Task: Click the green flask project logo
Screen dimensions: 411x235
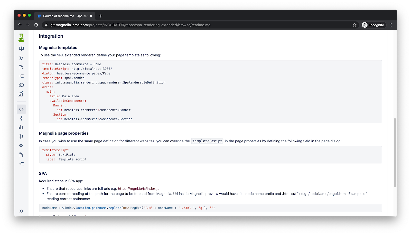Action: (x=21, y=38)
